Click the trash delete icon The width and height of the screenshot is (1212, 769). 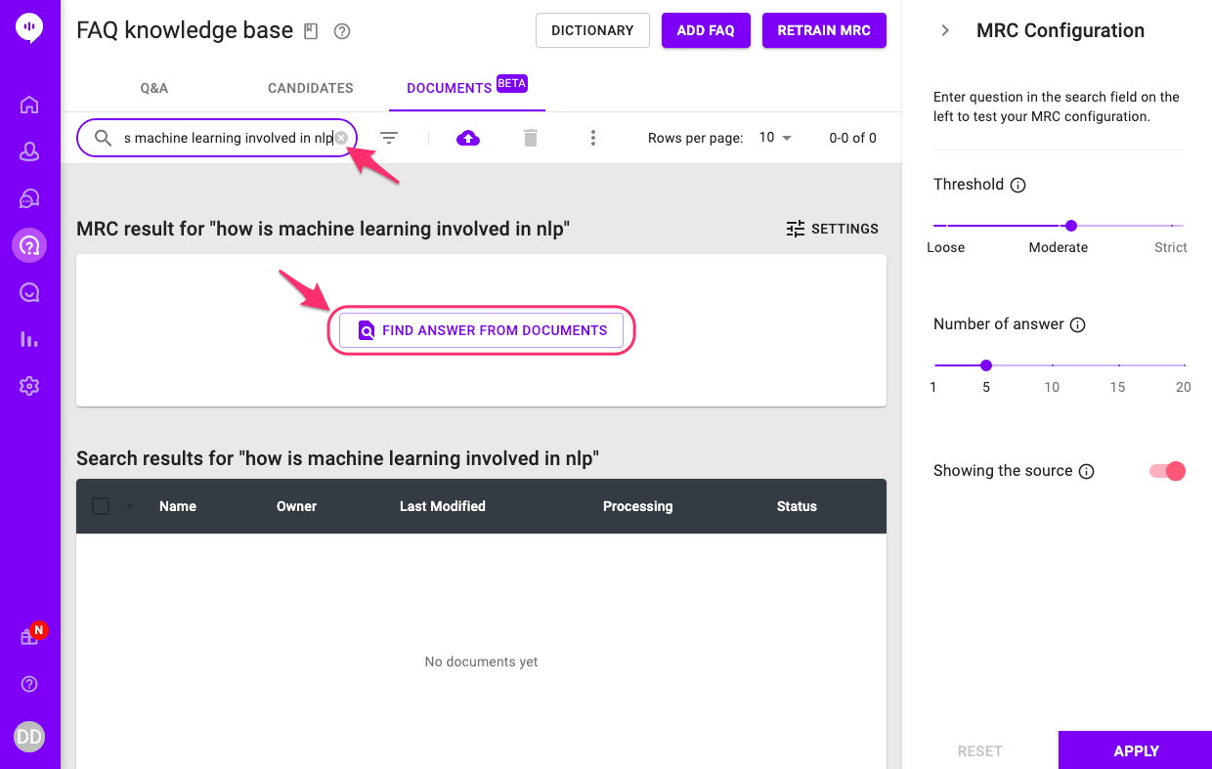(531, 138)
